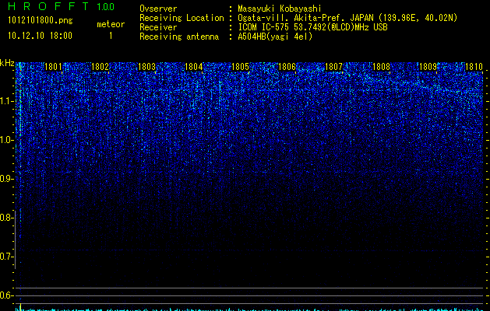The width and height of the screenshot is (490, 311).
Task: Click the 1804 time marker label
Action: coord(193,67)
